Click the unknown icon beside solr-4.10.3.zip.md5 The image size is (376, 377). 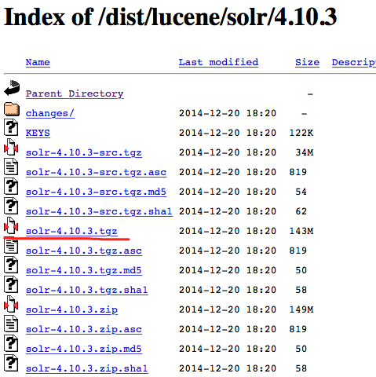(11, 343)
